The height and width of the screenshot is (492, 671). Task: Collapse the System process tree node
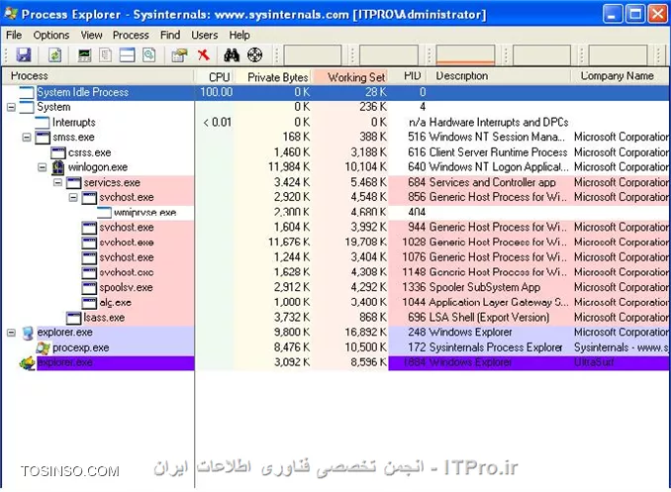[11, 107]
